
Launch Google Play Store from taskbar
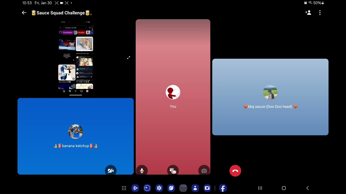point(135,188)
